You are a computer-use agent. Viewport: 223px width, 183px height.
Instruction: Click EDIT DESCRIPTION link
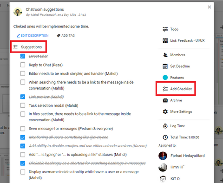click(34, 36)
